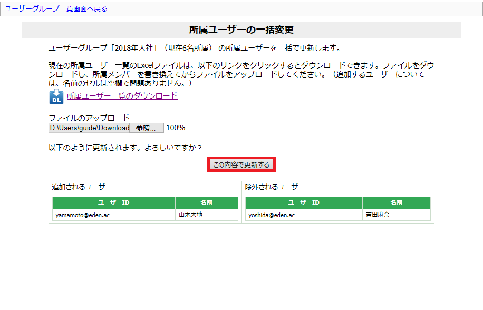
Task: Click the ファイルのアップロード label
Action: pos(89,118)
